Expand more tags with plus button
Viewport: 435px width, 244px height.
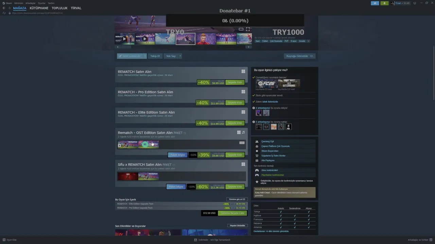(x=308, y=41)
